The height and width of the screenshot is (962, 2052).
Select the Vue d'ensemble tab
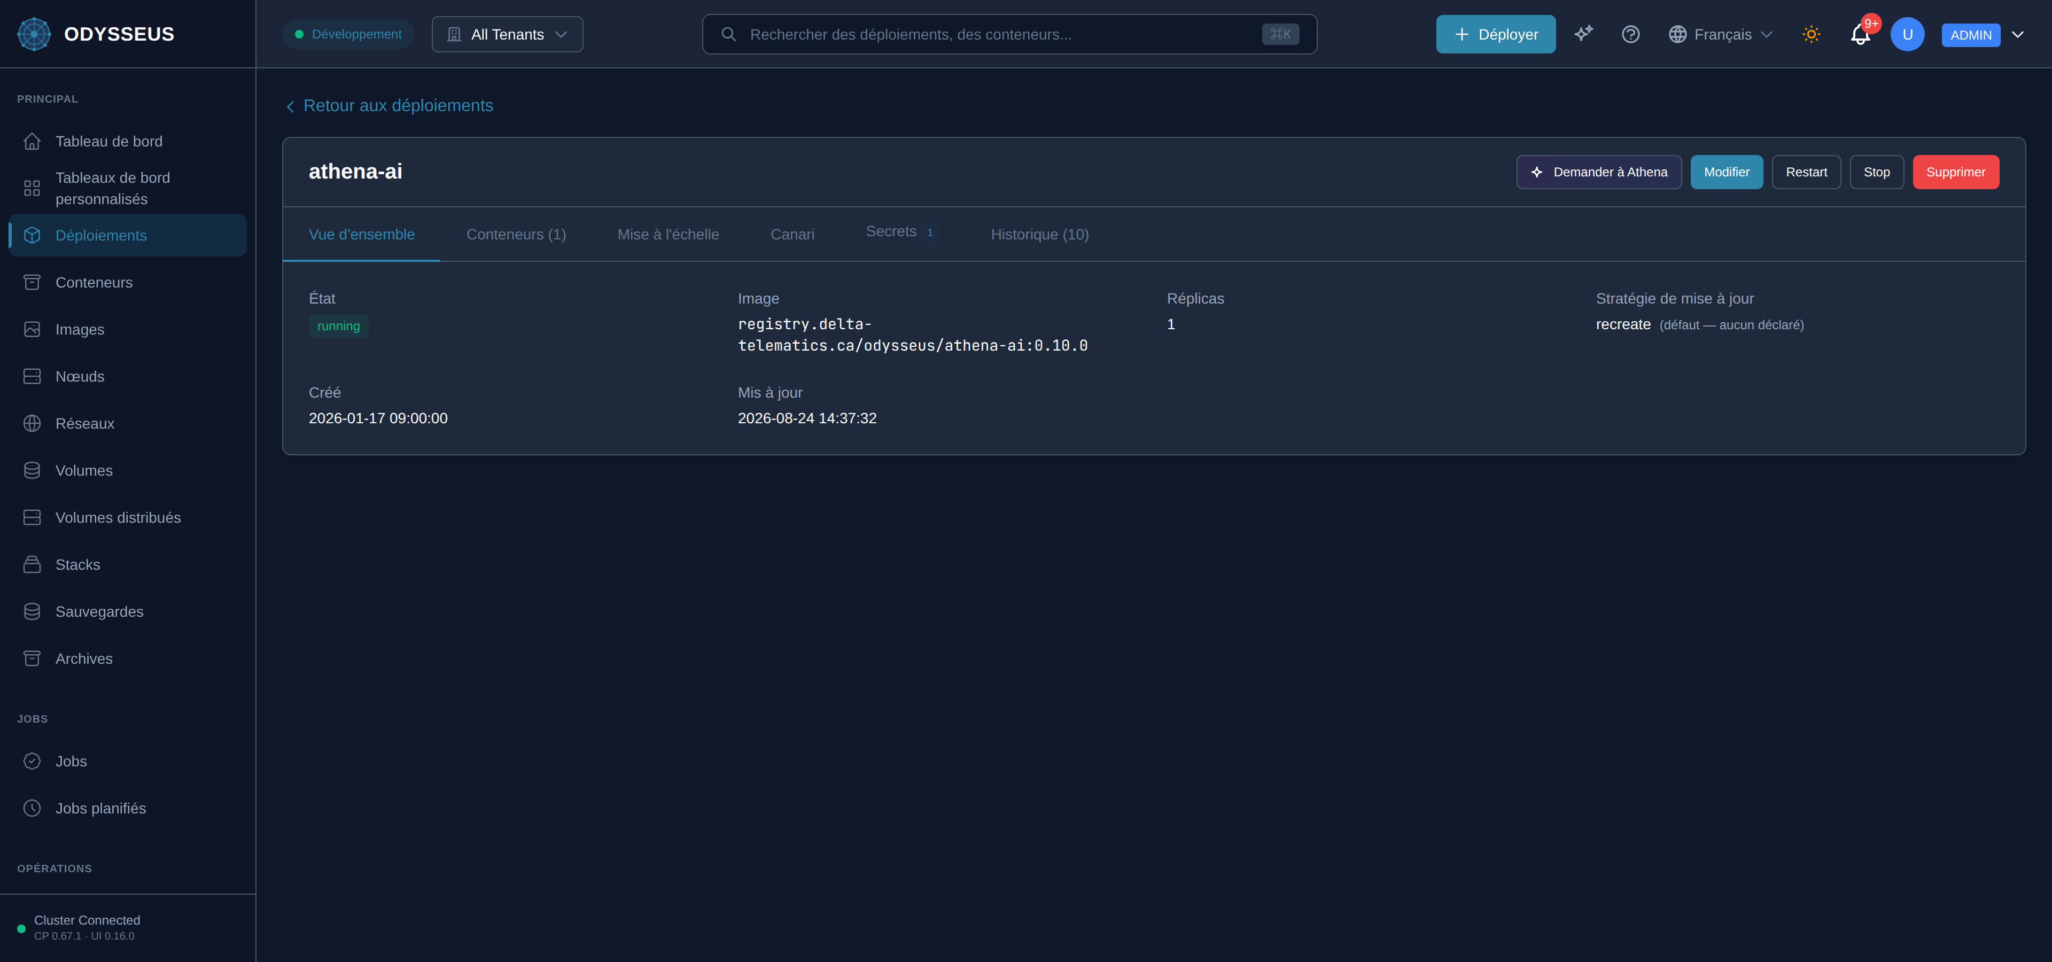(x=362, y=234)
